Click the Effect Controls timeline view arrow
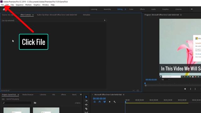 click(x=105, y=20)
